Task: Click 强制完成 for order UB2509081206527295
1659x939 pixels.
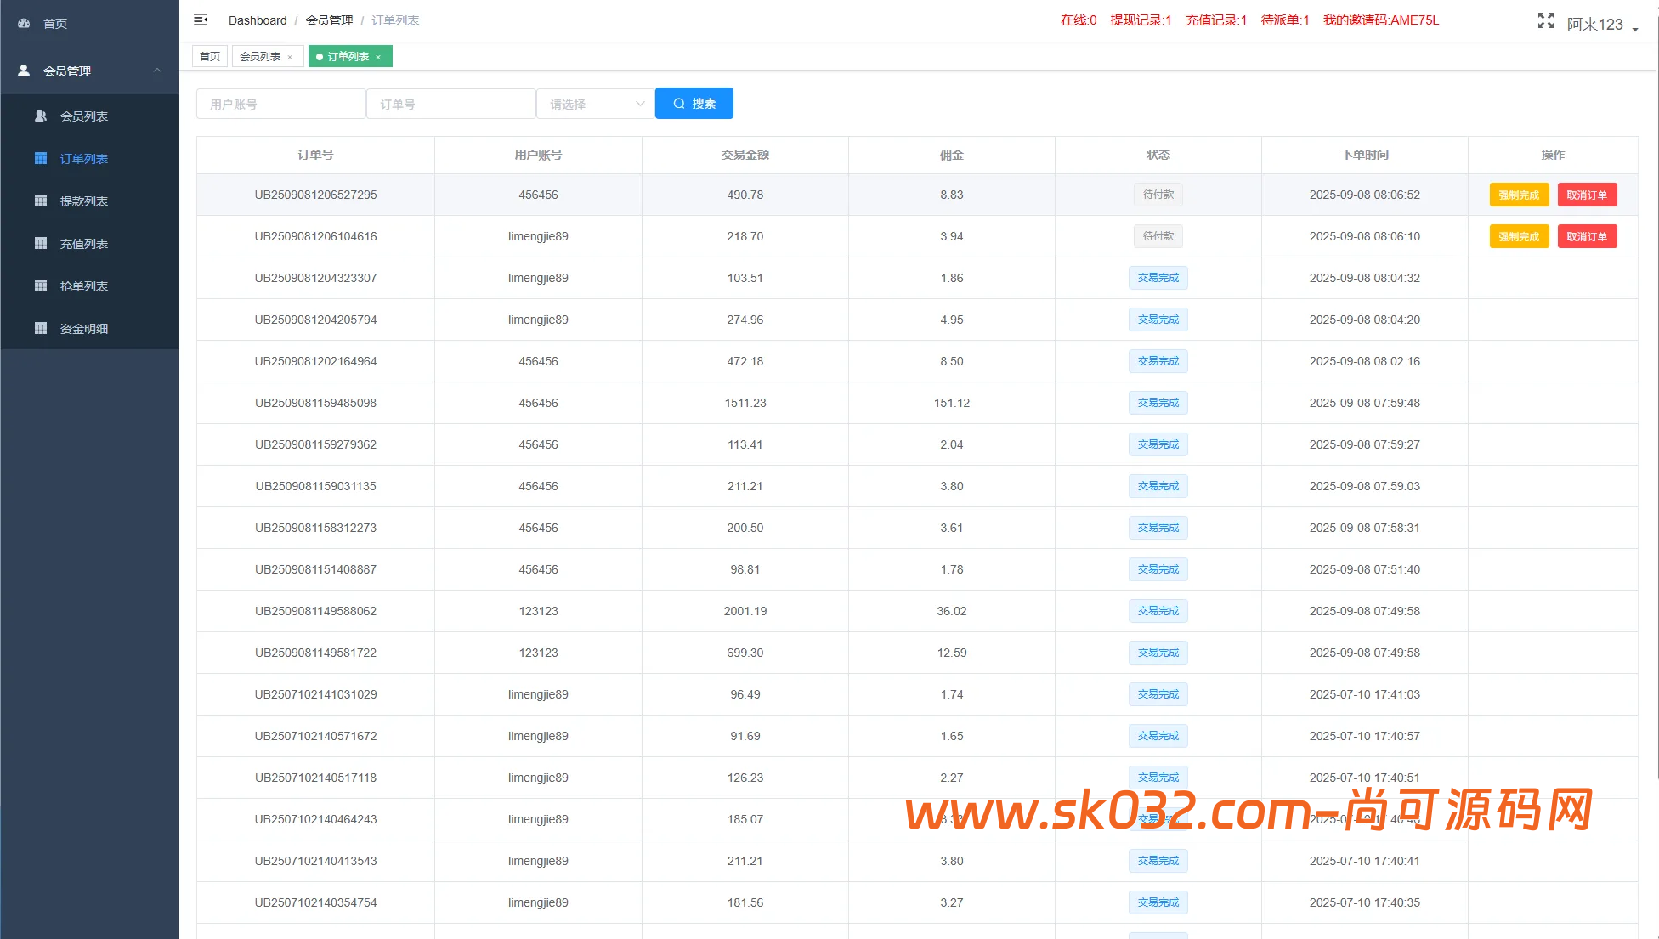Action: pos(1519,195)
